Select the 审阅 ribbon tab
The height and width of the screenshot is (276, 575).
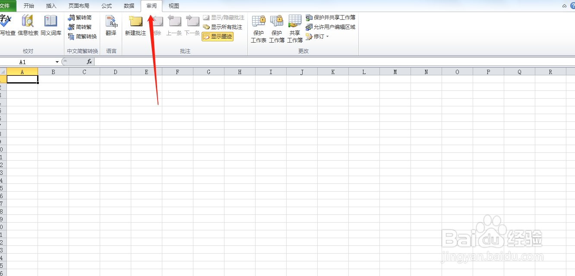152,6
